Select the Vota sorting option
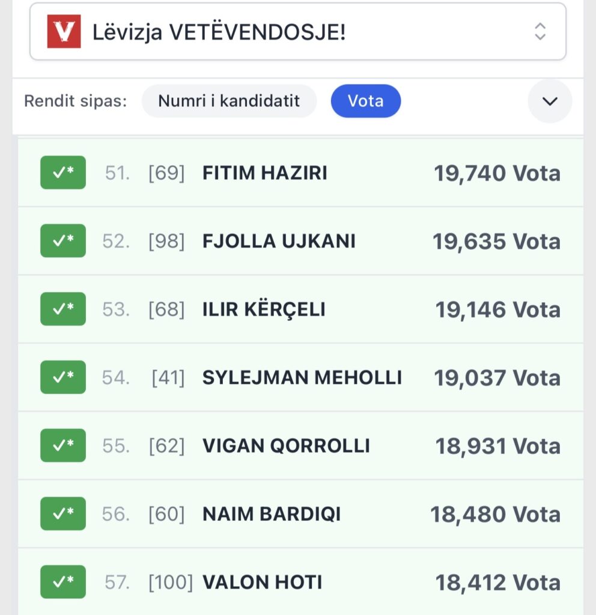This screenshot has width=596, height=615. pos(365,101)
